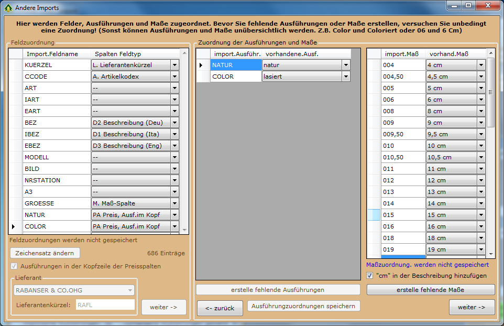This screenshot has height=326, width=504.
Task: Toggle Ausführungen in der Kopfzeile checkbox
Action: click(14, 266)
